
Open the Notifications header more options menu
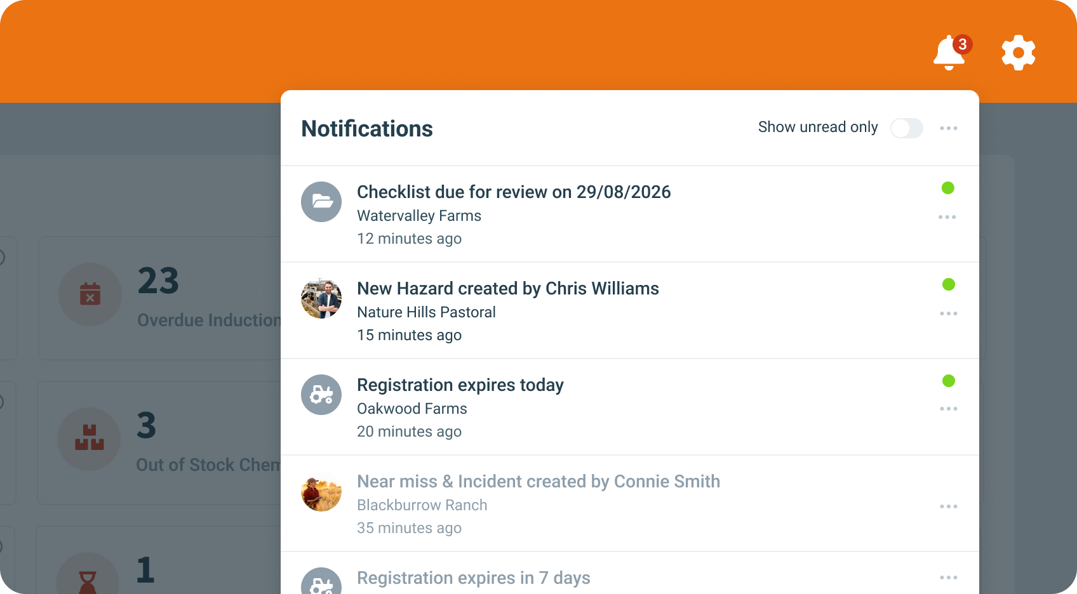pos(949,128)
